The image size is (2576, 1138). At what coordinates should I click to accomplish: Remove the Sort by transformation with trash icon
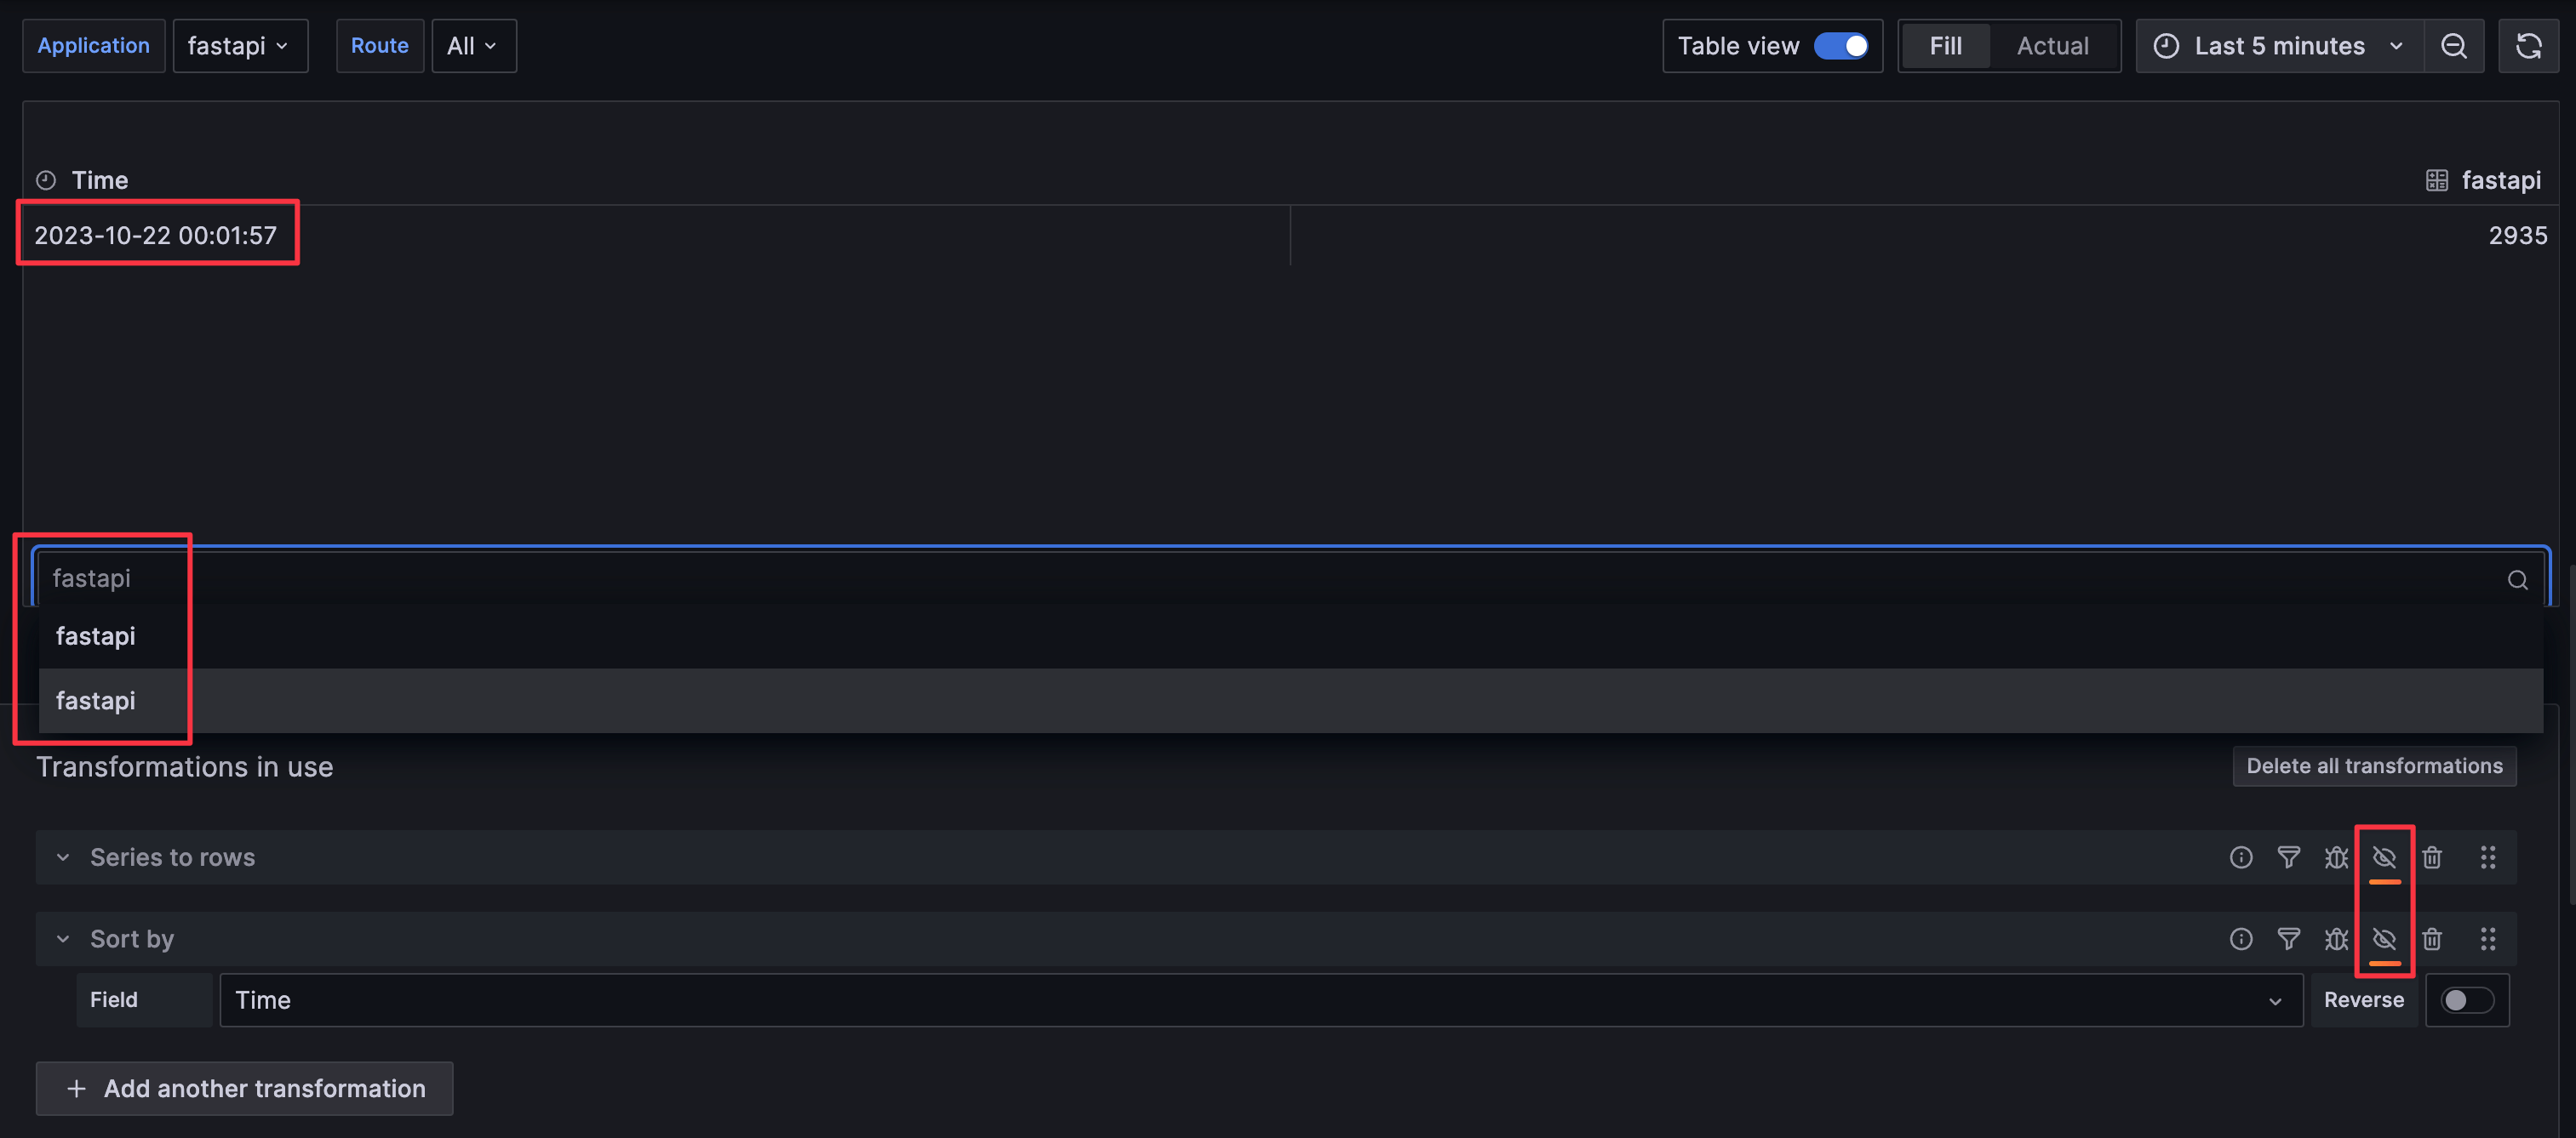2432,939
